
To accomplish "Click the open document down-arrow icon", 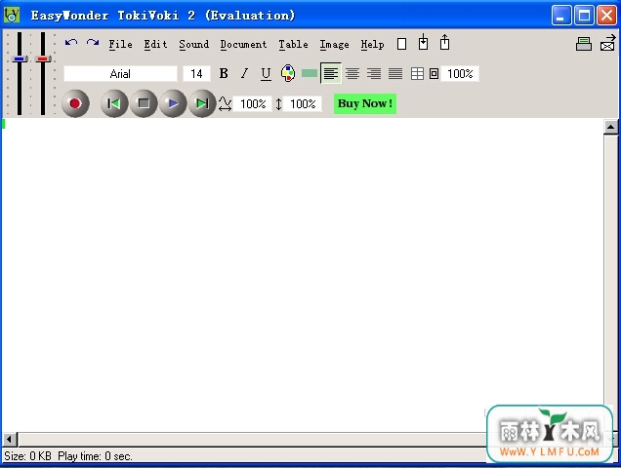I will 423,42.
